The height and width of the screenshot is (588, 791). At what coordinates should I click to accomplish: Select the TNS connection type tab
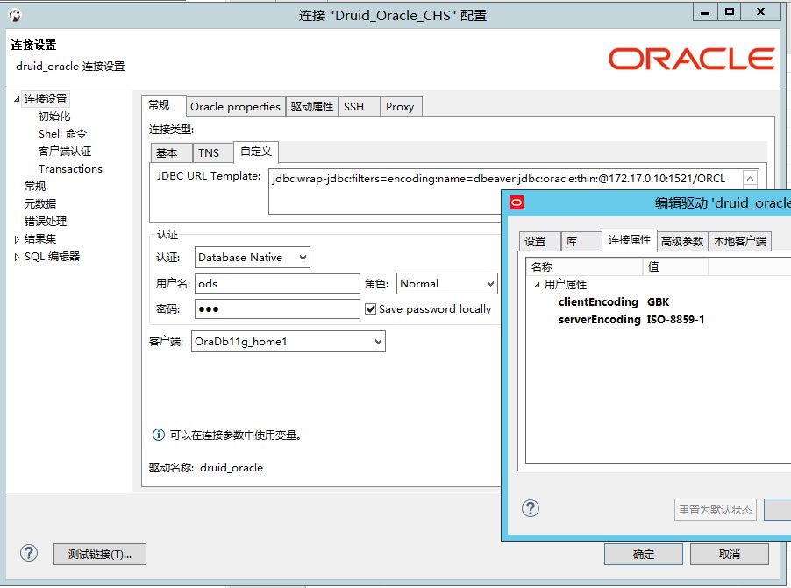coord(212,152)
